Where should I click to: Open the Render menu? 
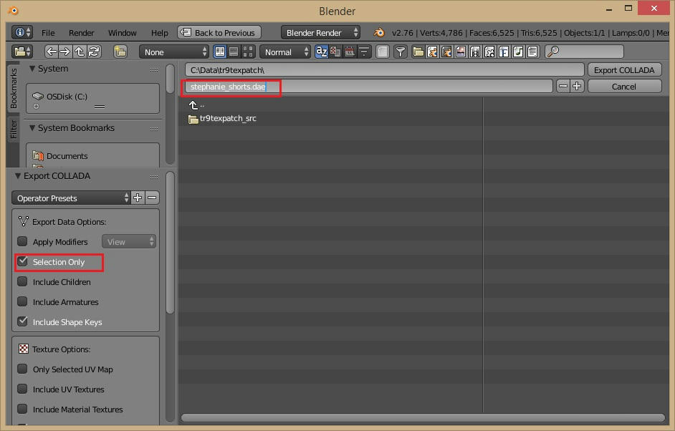click(82, 33)
